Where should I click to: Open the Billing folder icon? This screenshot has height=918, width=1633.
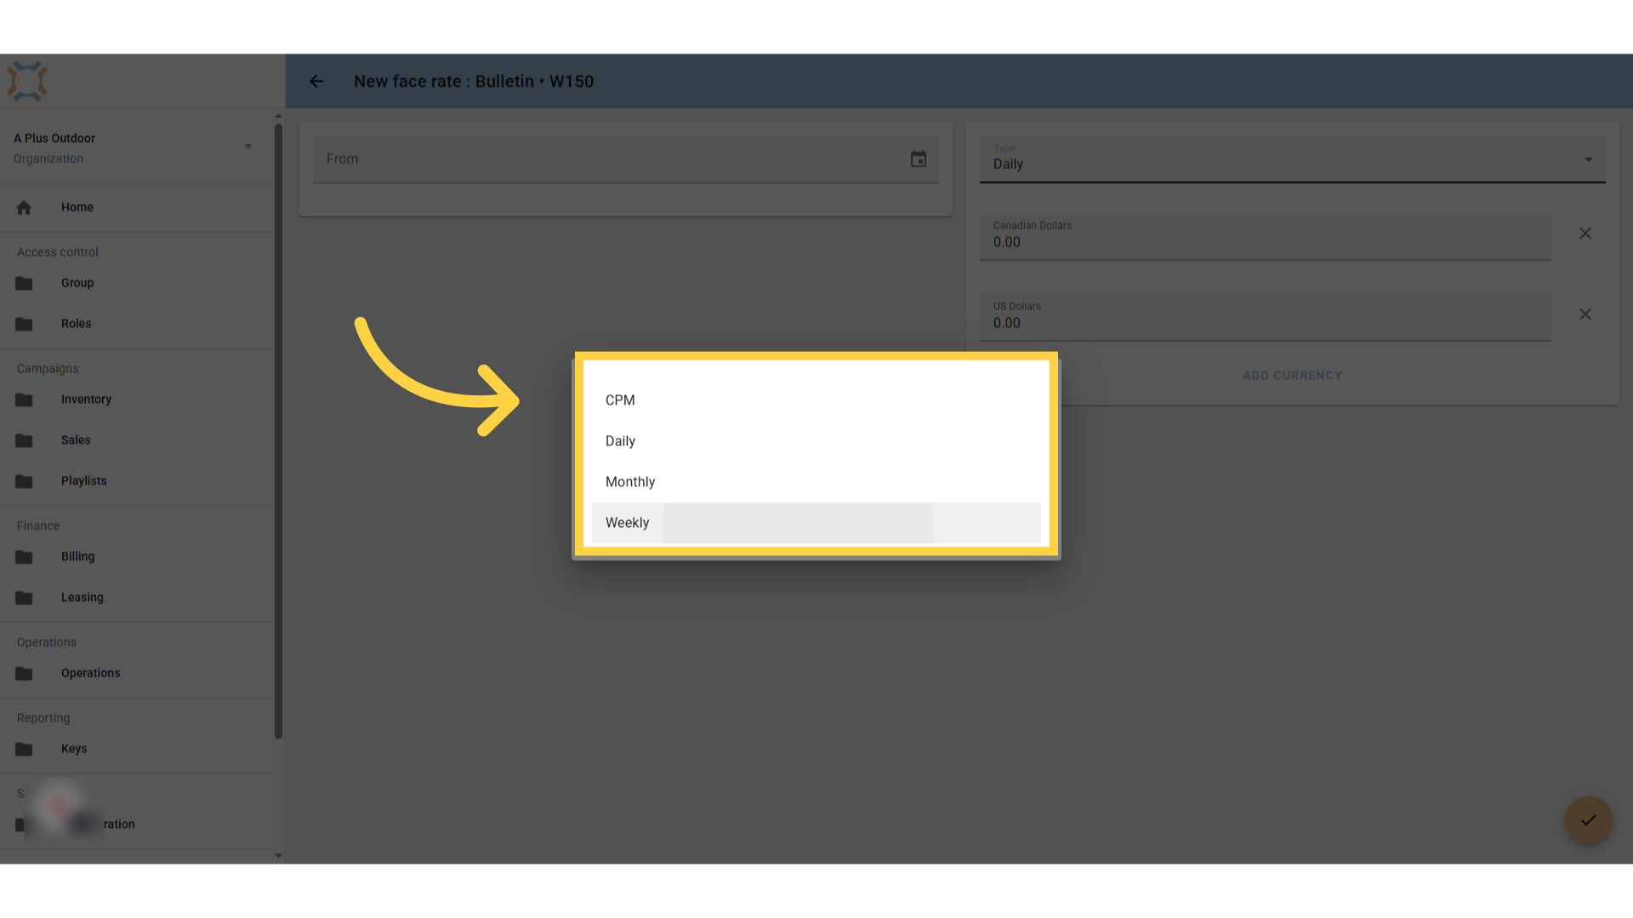(24, 557)
